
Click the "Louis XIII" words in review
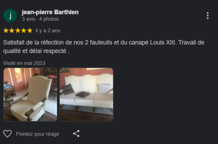[x=163, y=43]
